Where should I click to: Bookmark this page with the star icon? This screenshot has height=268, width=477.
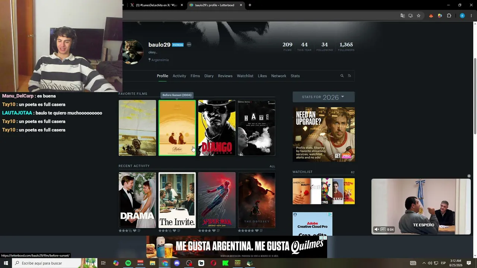click(x=418, y=16)
